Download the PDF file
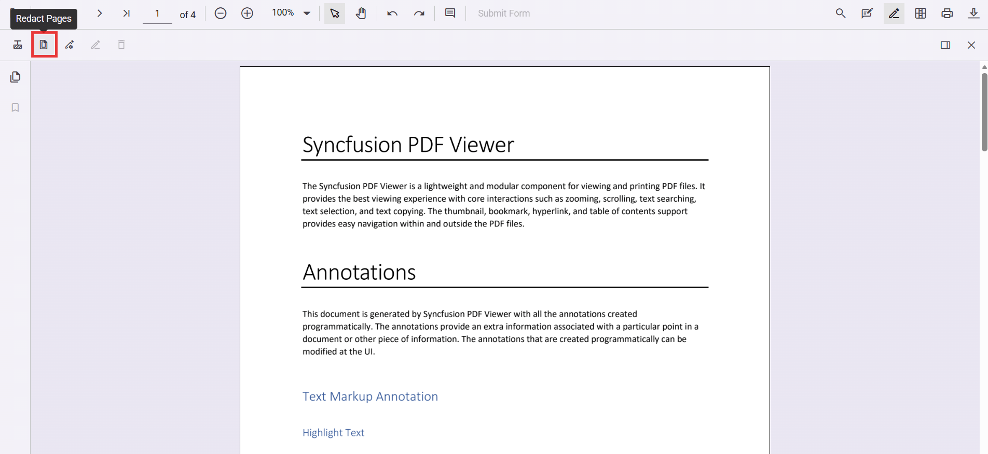The width and height of the screenshot is (988, 454). pos(973,13)
